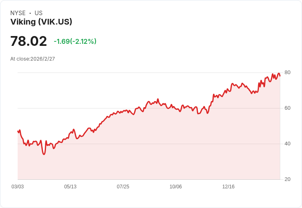Click the 07/25 date axis label
The height and width of the screenshot is (208, 302).
pyautogui.click(x=123, y=186)
